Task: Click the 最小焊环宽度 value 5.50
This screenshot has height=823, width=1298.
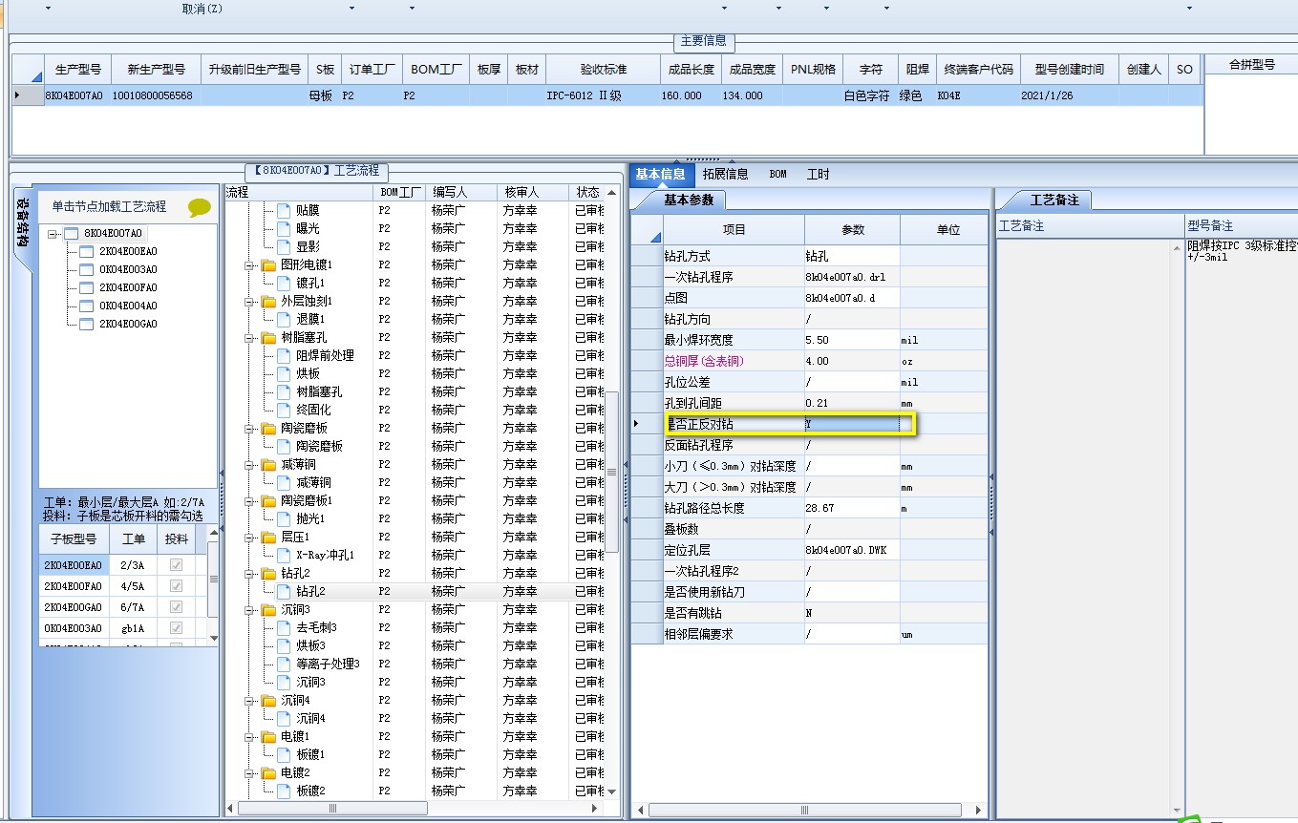Action: tap(852, 340)
